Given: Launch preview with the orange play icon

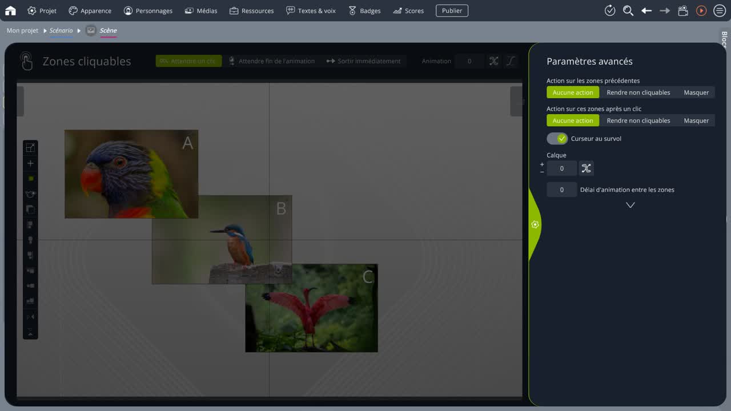Looking at the screenshot, I should click(701, 10).
